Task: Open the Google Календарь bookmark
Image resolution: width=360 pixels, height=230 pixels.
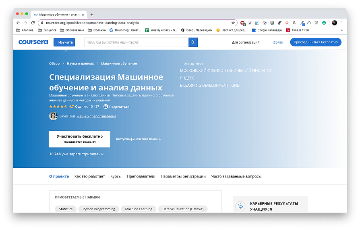Action: point(267,30)
